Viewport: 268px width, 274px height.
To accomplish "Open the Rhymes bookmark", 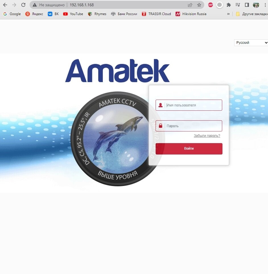I will [x=97, y=14].
